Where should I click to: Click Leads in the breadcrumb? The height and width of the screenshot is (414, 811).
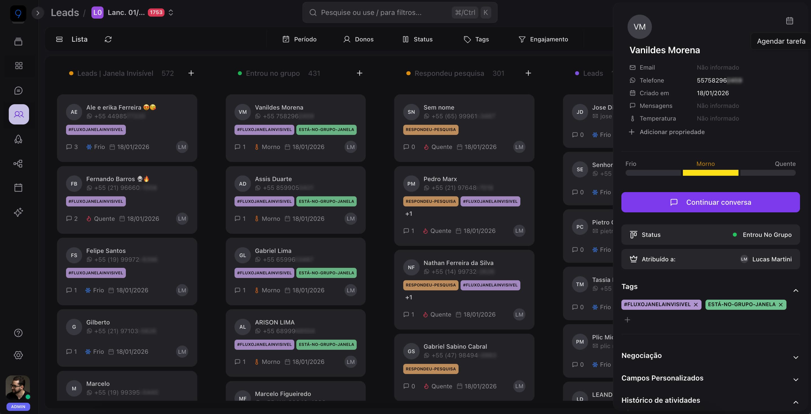tap(65, 13)
